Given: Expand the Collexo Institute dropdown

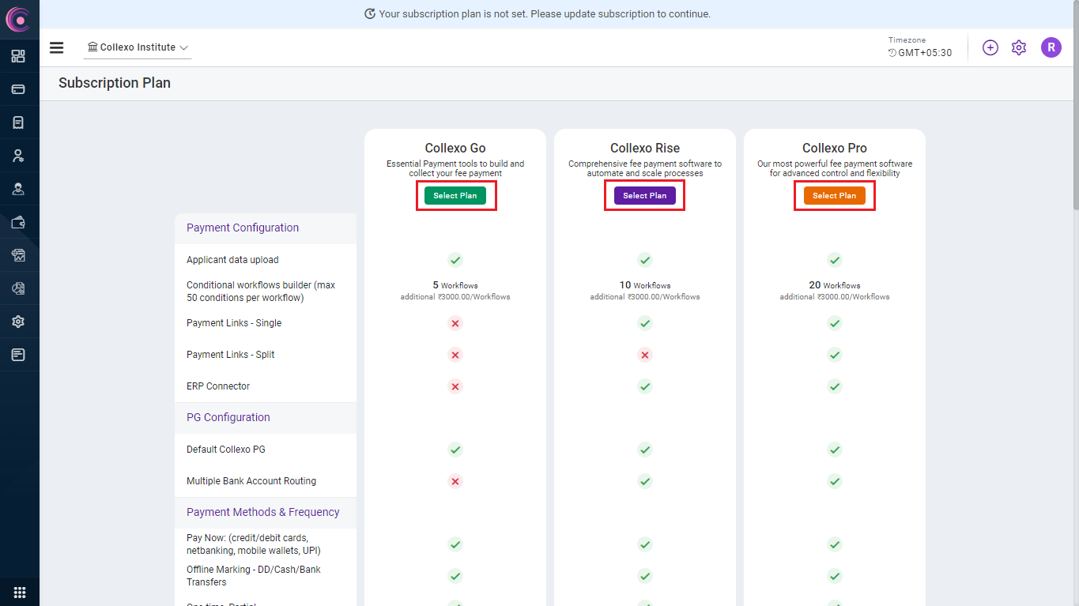Looking at the screenshot, I should [x=138, y=47].
